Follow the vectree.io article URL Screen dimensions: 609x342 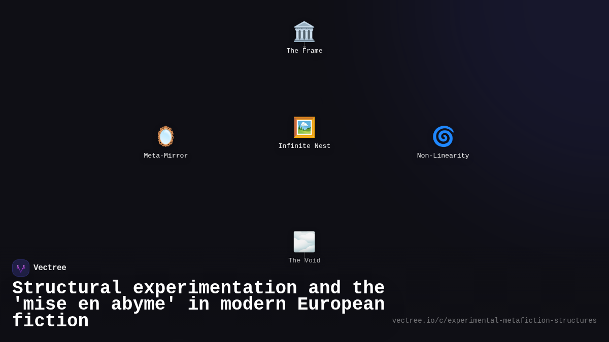coord(494,320)
